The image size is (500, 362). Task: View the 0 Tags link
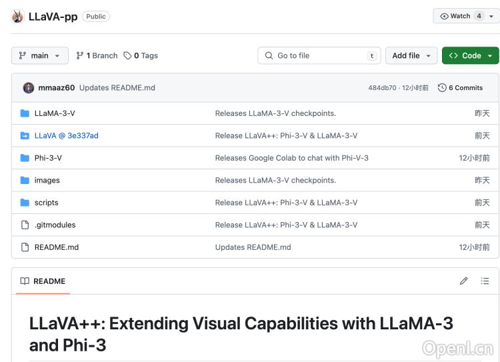[x=141, y=56]
